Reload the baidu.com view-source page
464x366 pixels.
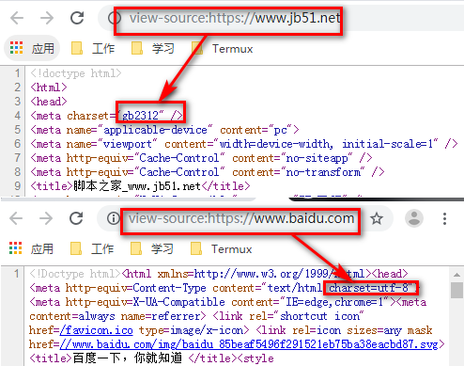pyautogui.click(x=76, y=218)
